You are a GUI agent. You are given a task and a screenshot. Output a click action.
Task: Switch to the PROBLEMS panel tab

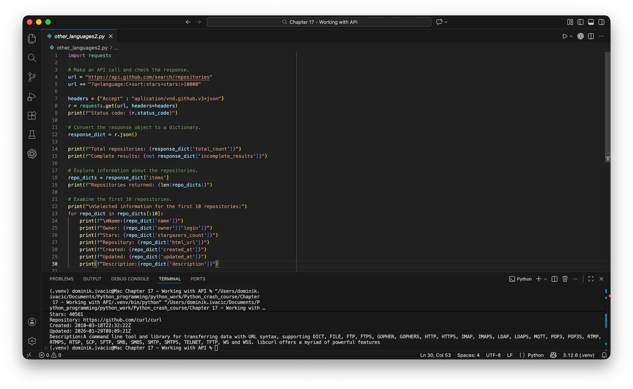pos(61,279)
